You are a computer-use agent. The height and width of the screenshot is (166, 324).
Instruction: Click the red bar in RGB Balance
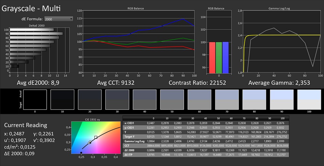click(x=212, y=57)
